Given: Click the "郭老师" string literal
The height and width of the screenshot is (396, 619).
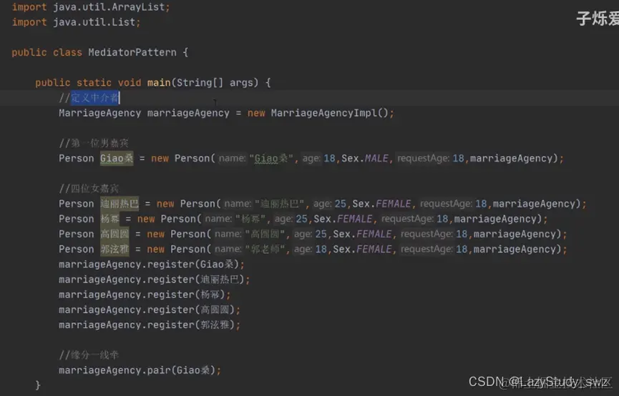Looking at the screenshot, I should [265, 249].
